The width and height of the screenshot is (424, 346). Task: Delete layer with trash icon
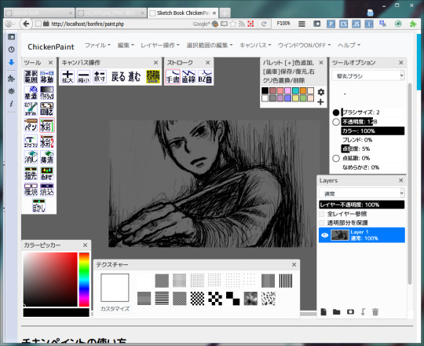[x=375, y=312]
